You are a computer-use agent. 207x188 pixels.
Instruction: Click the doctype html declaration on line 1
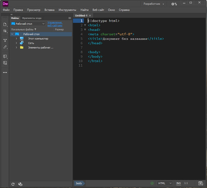tap(103, 21)
